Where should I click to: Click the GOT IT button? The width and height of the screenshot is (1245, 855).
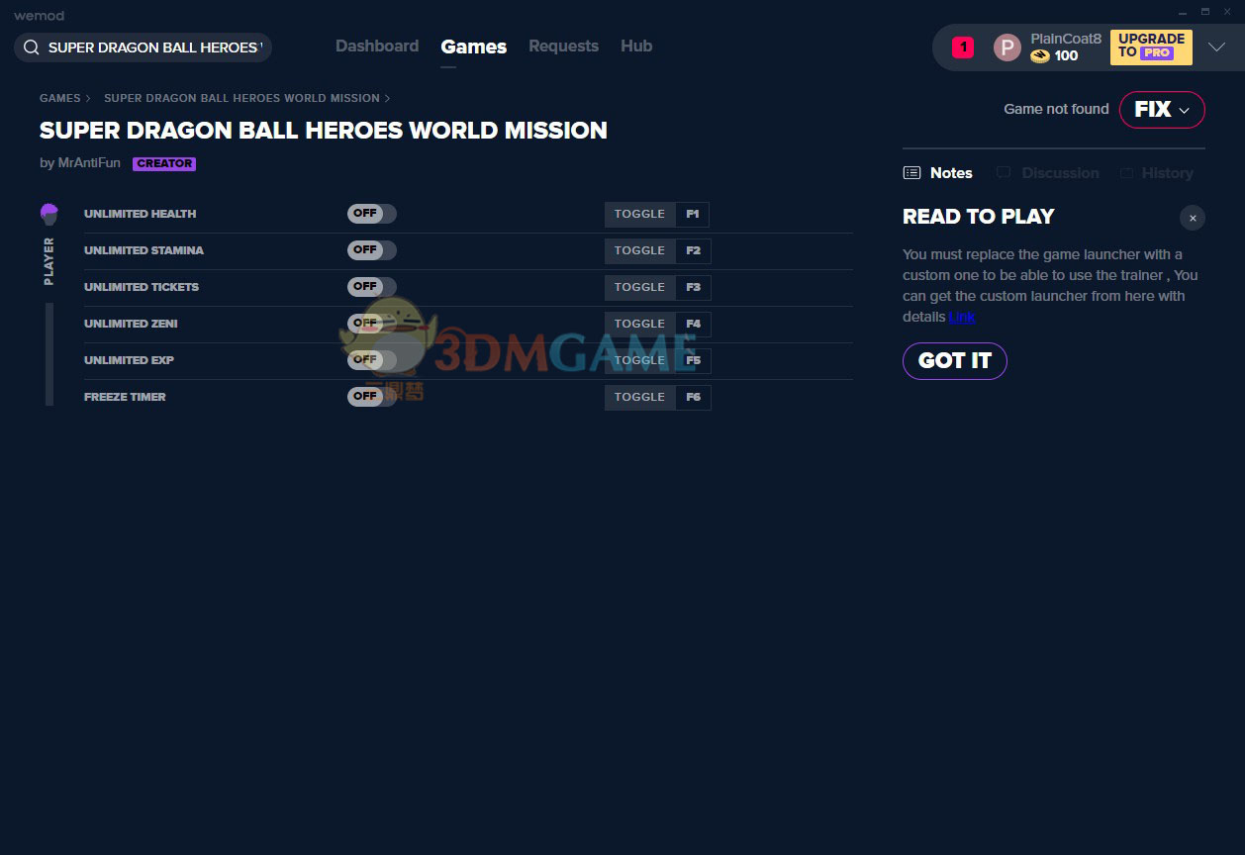[955, 361]
